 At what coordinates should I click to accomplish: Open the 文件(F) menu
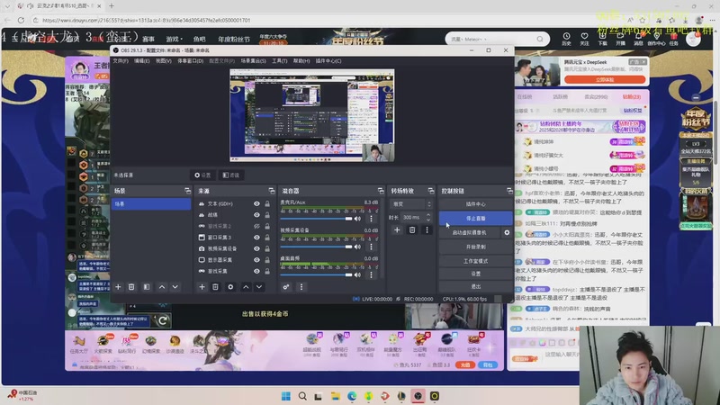click(x=121, y=61)
